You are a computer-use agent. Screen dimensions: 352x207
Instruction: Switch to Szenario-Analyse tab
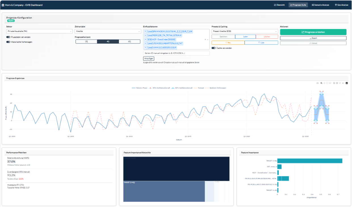tap(320, 5)
